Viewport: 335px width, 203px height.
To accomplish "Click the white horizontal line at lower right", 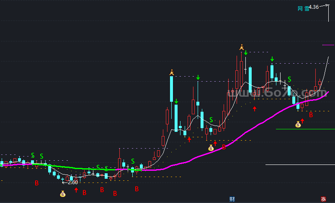I will pos(300,164).
